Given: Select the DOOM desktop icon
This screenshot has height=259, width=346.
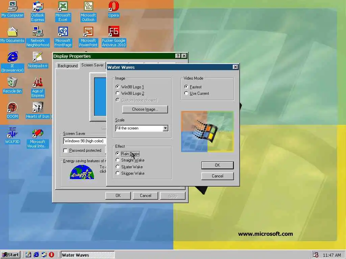Looking at the screenshot, I should pyautogui.click(x=13, y=110).
